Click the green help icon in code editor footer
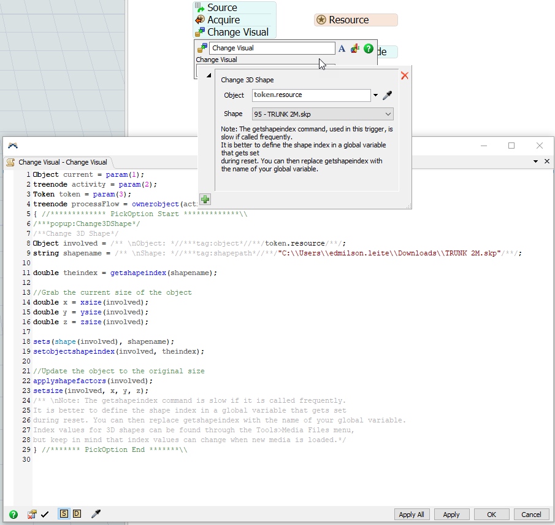Screen dimensions: 555x525 click(x=13, y=515)
